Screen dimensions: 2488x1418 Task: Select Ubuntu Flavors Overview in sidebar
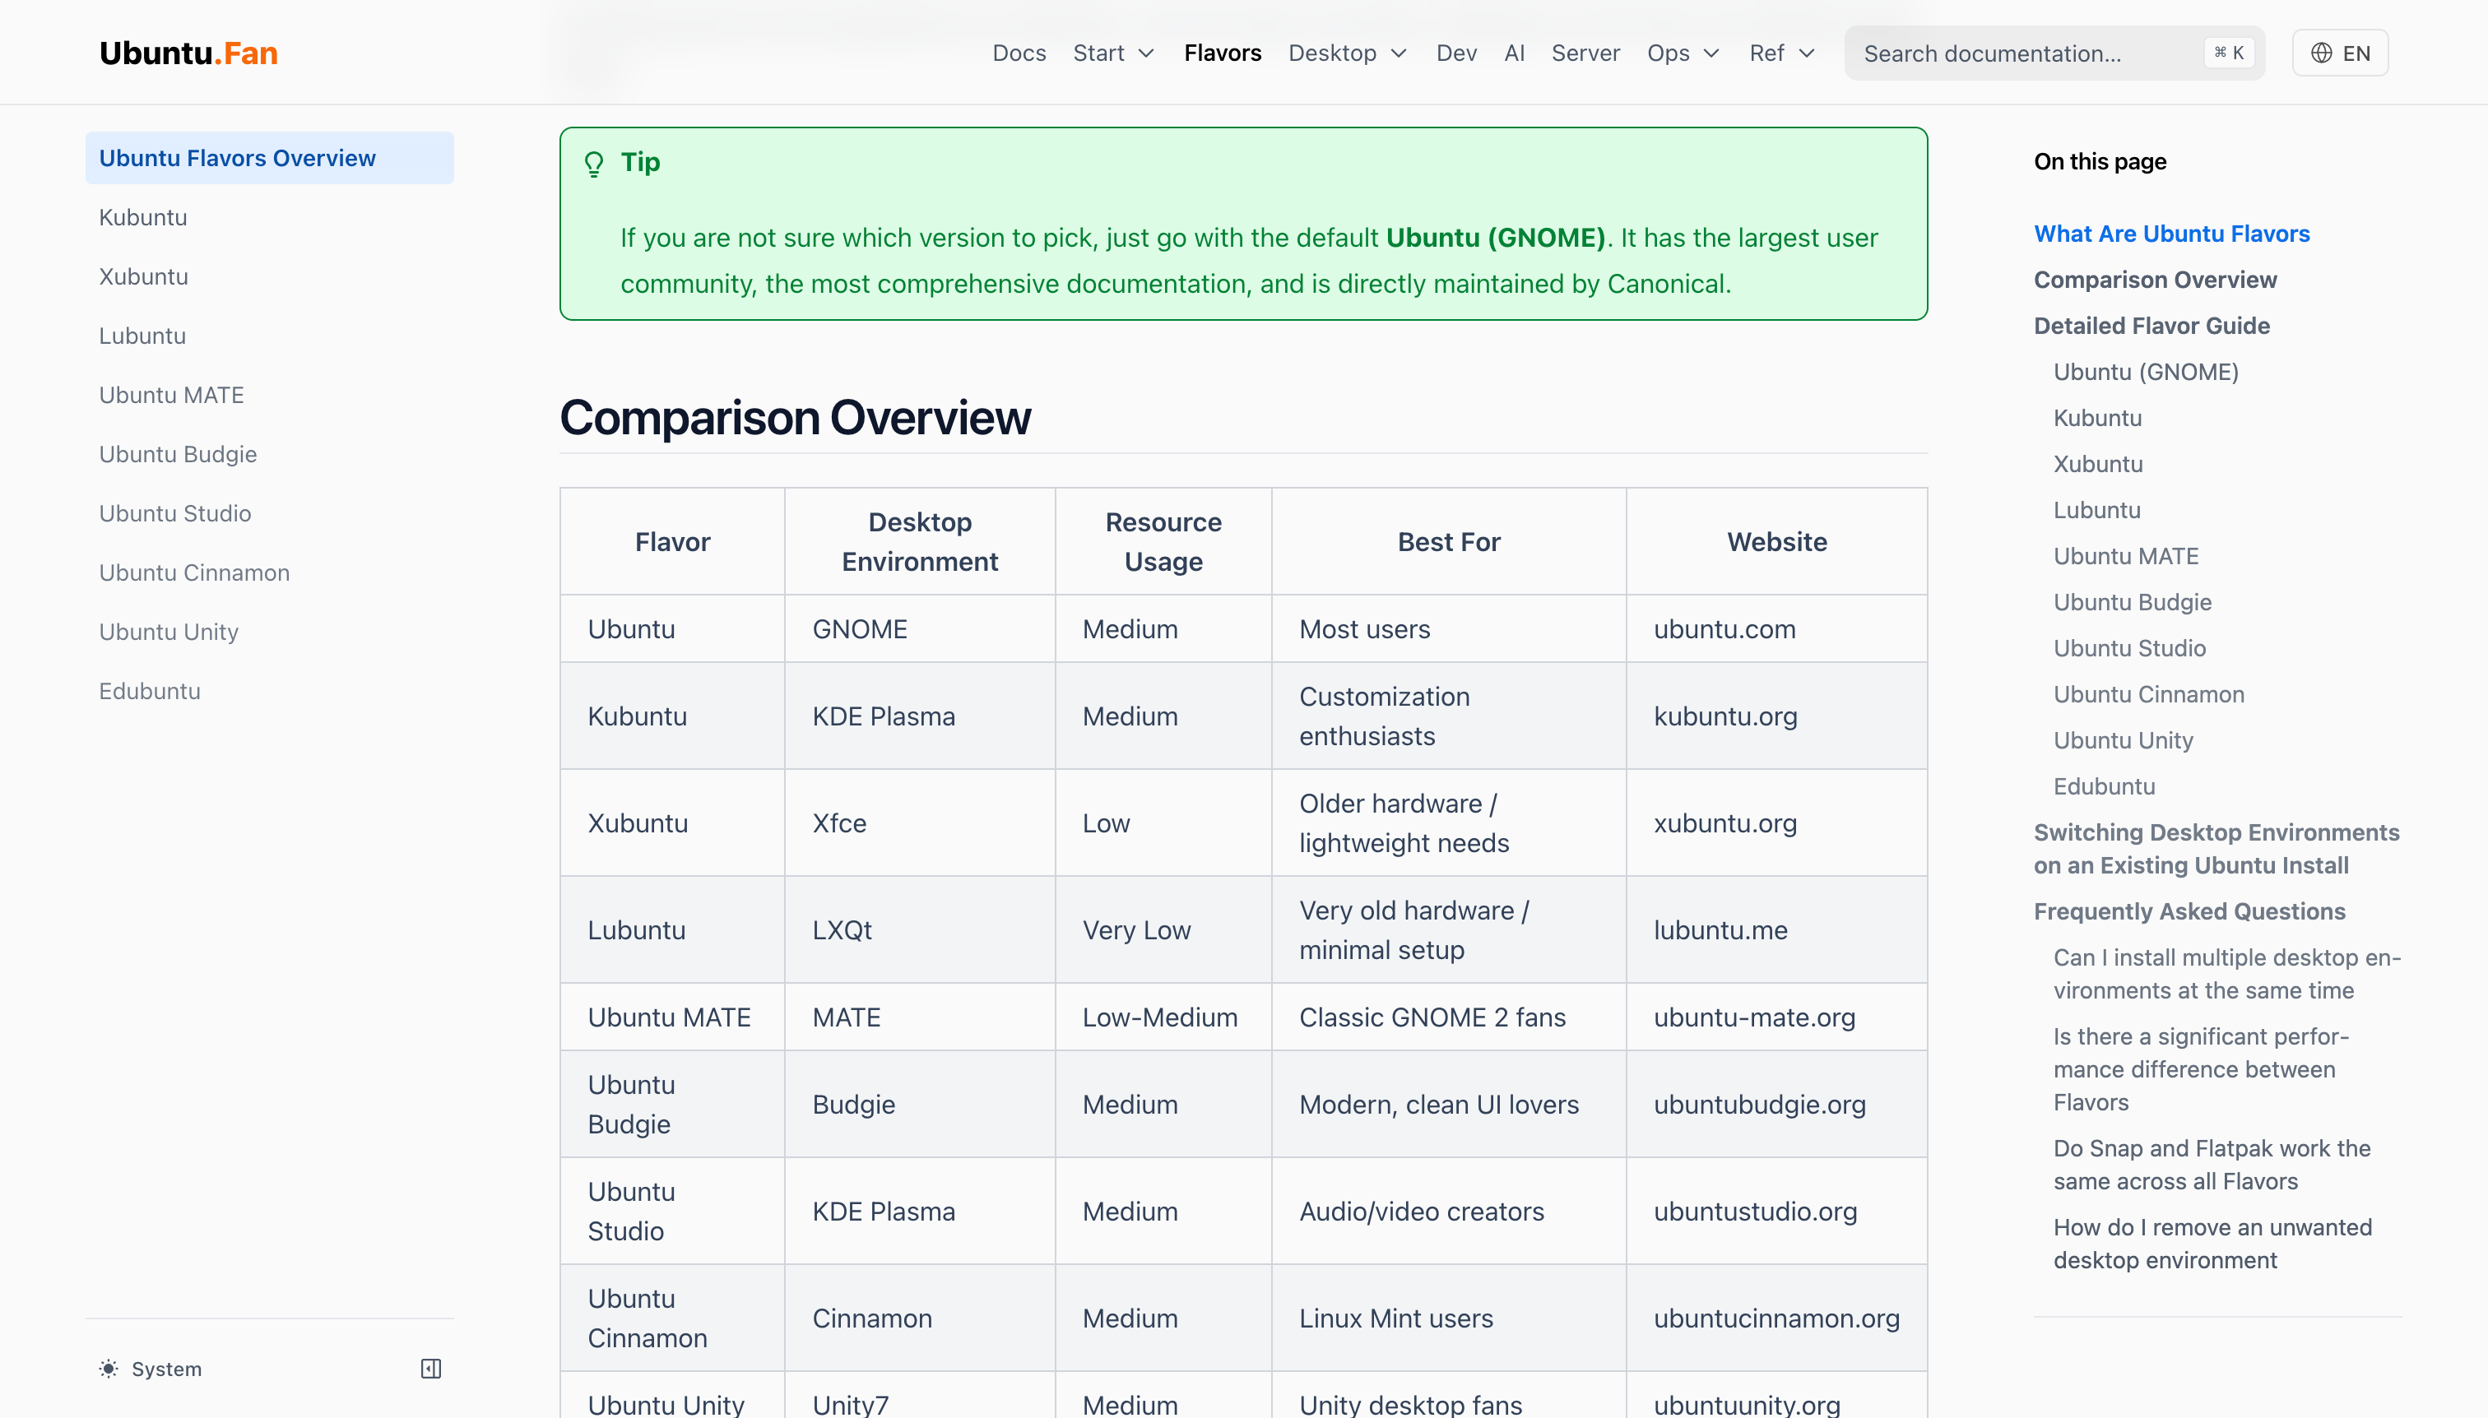[270, 158]
